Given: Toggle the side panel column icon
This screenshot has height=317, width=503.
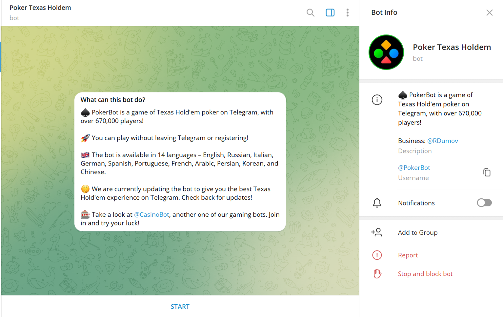Looking at the screenshot, I should [x=330, y=13].
